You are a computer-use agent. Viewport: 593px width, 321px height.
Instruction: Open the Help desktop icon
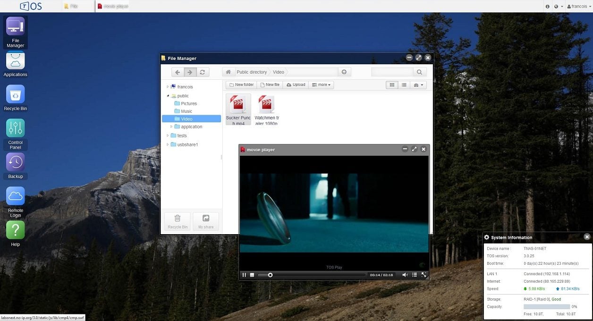(15, 234)
